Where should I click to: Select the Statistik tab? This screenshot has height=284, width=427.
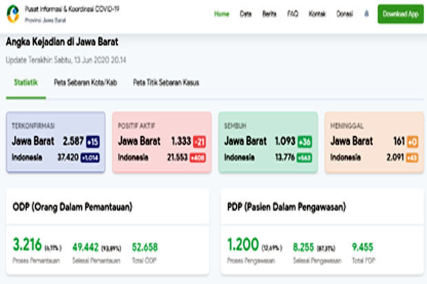(26, 83)
